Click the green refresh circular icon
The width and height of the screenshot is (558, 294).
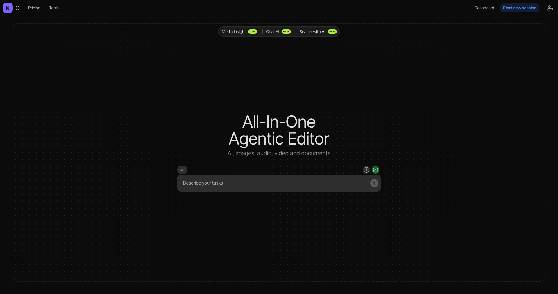pyautogui.click(x=375, y=170)
